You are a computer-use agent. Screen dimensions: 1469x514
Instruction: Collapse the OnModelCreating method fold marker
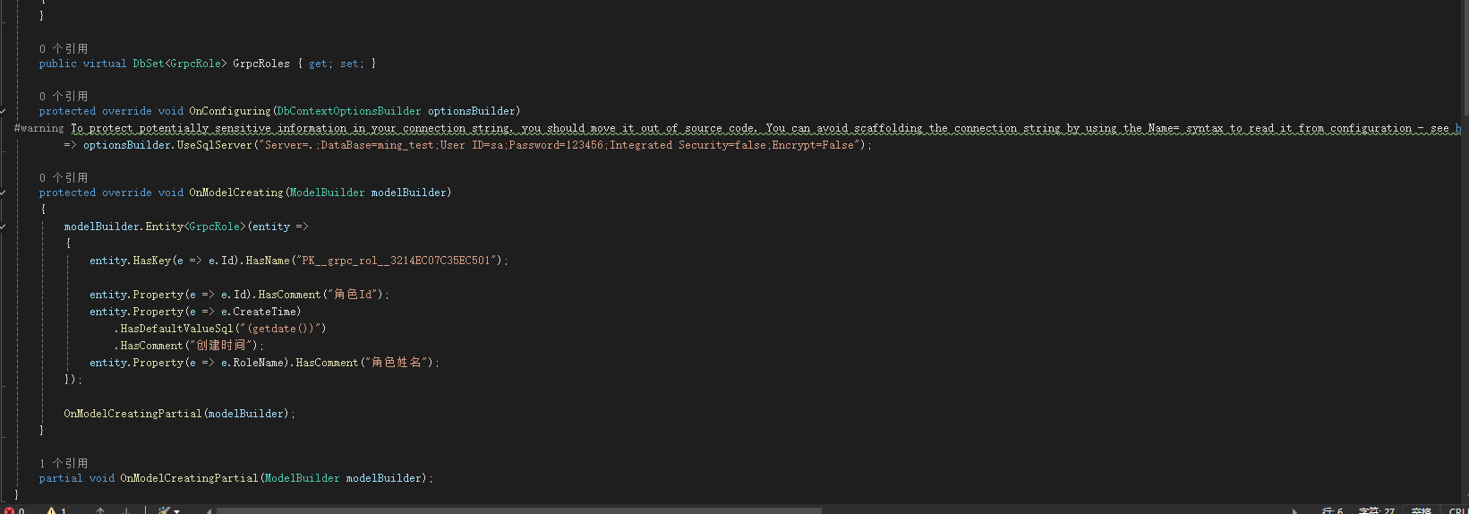click(4, 193)
